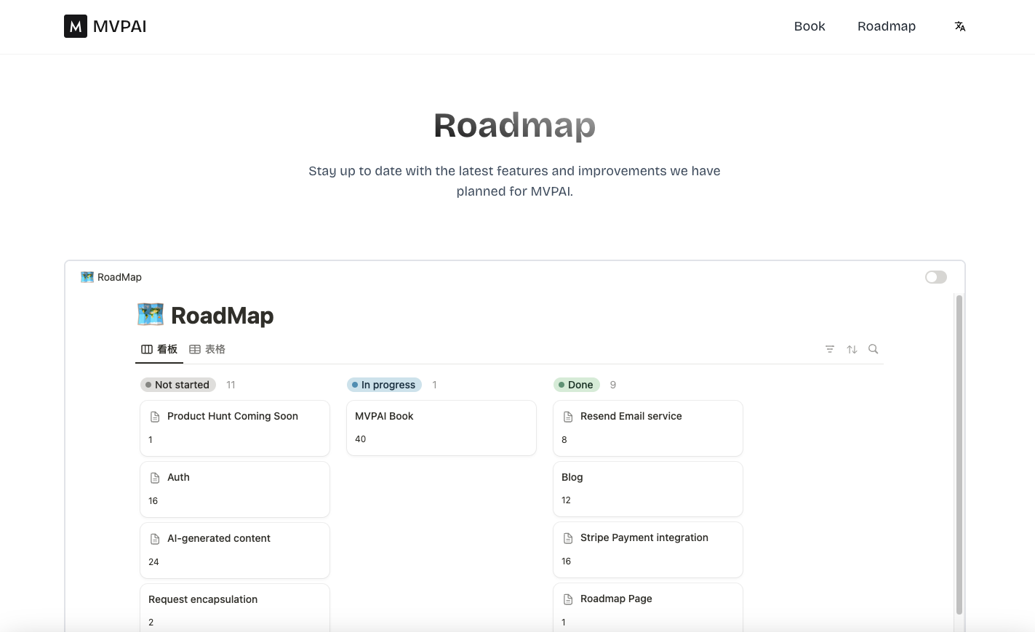Click the small map icon in the RoadMap breadcrumb
Screen dimensions: 1035x632
click(x=87, y=277)
